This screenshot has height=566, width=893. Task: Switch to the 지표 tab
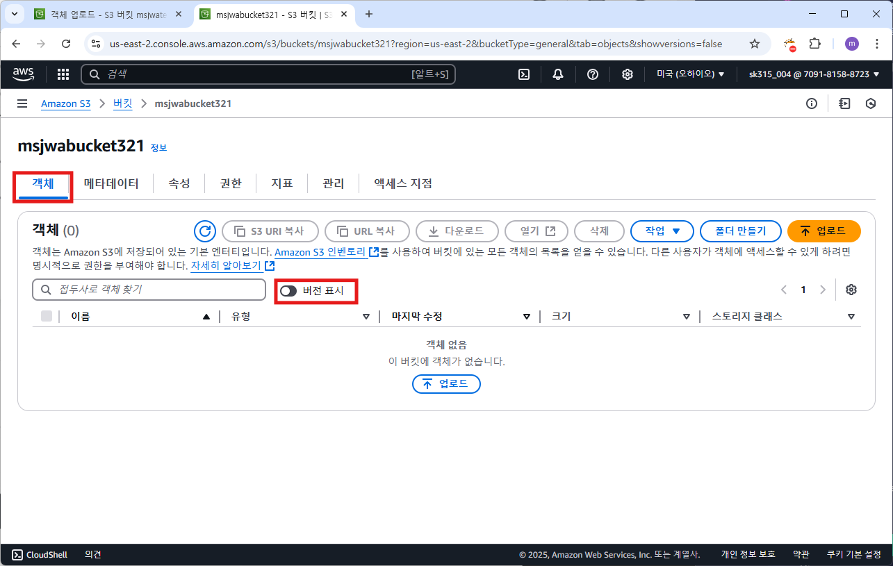coord(282,184)
